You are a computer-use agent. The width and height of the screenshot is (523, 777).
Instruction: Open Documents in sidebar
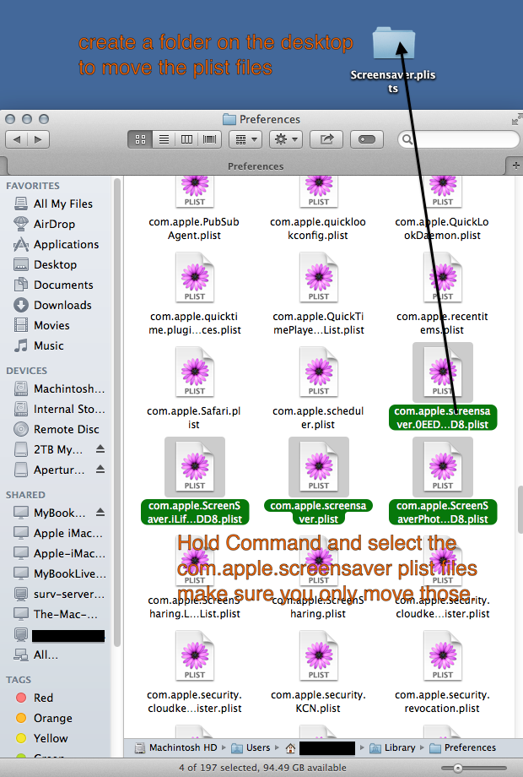53,285
